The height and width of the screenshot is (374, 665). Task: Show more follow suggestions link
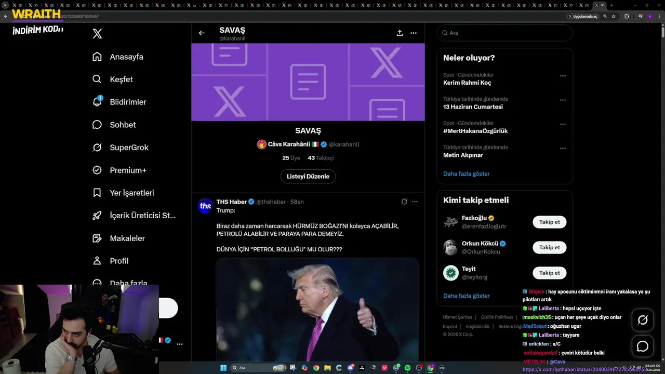click(466, 296)
